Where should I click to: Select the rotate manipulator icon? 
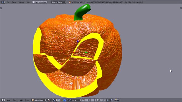point(67,100)
